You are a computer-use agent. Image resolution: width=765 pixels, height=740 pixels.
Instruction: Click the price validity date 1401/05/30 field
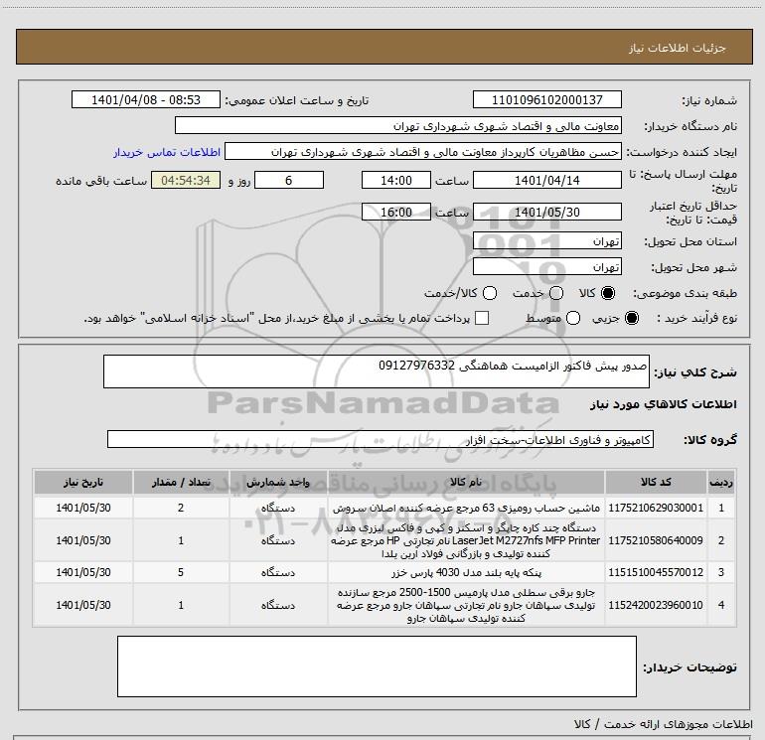(x=546, y=212)
